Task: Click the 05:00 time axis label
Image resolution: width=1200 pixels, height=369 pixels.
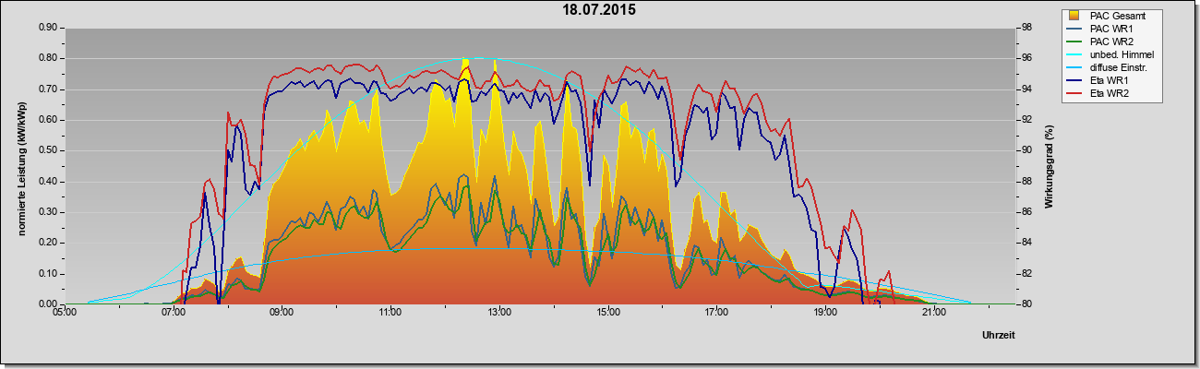Action: pos(65,313)
